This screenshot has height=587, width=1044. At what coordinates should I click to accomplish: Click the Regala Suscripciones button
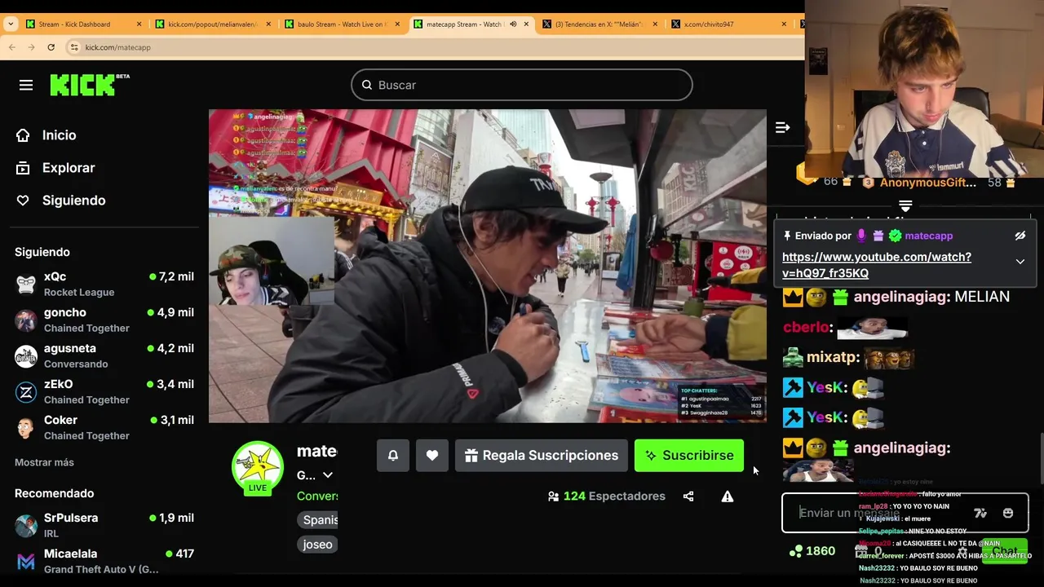click(x=542, y=456)
